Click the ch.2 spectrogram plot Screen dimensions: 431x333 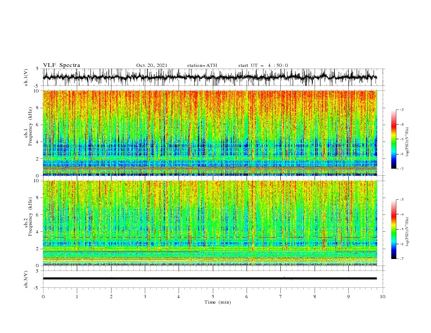pyautogui.click(x=210, y=223)
